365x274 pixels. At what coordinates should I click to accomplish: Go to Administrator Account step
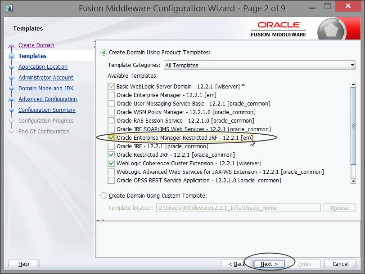[x=46, y=78]
